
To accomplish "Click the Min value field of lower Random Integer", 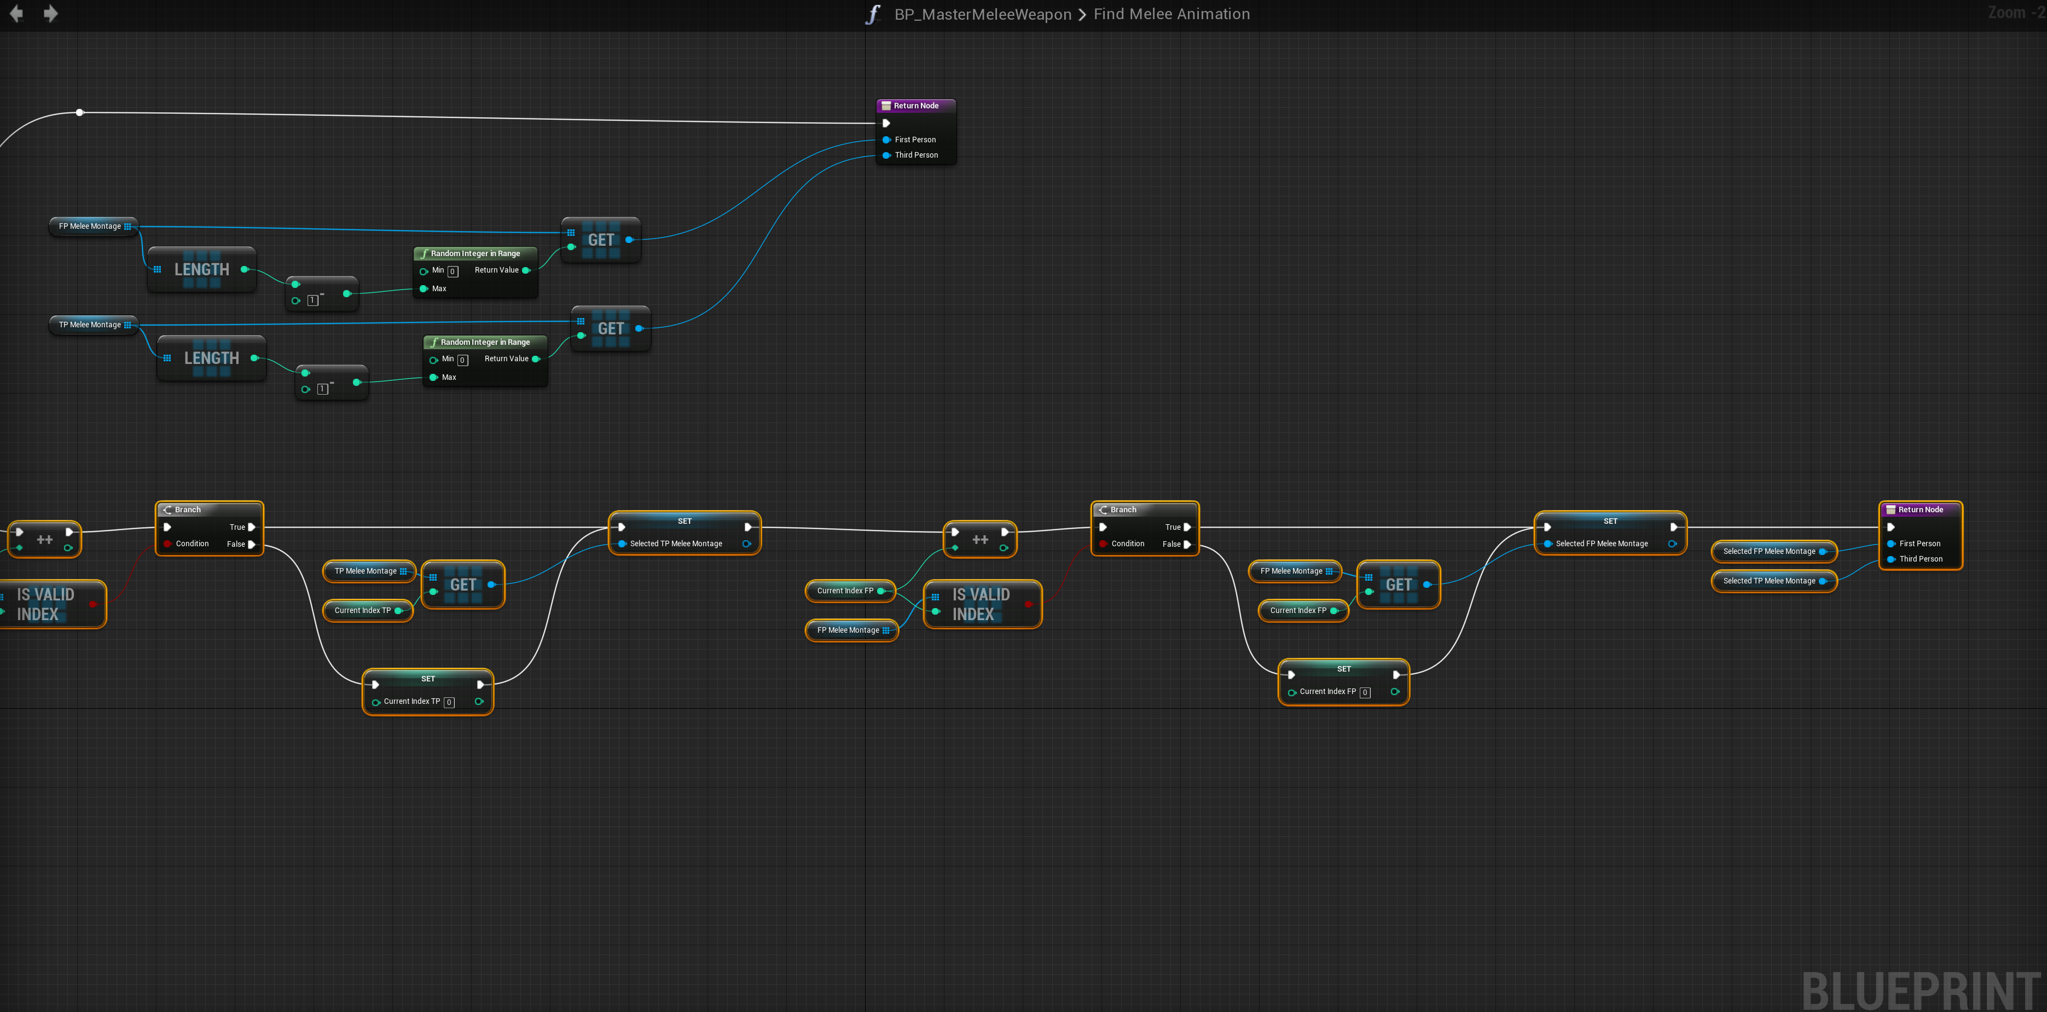I will point(462,360).
